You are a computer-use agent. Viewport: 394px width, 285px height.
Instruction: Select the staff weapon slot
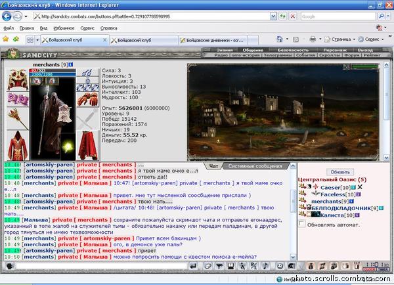[18, 118]
